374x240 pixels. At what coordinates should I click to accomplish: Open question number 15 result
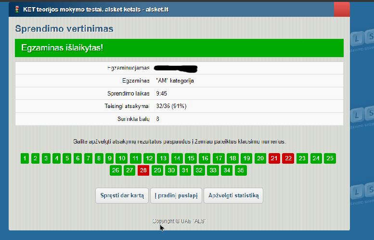coord(191,158)
